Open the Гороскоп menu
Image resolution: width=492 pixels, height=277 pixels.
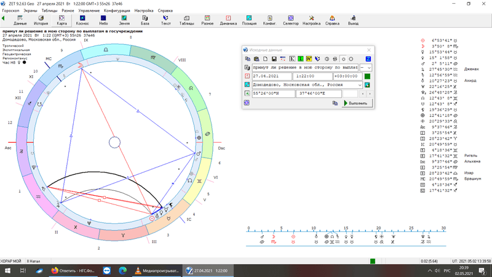(x=10, y=11)
